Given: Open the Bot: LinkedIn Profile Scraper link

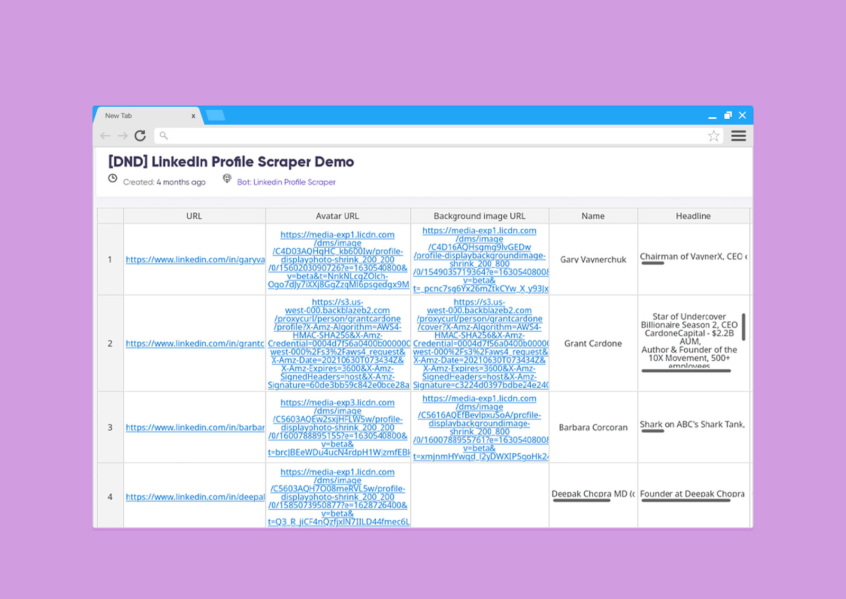Looking at the screenshot, I should 293,182.
